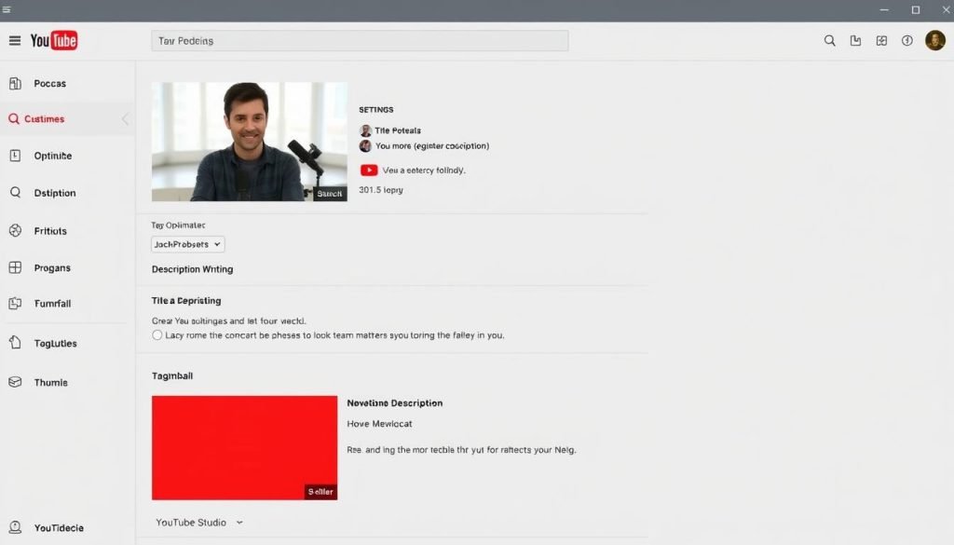Click the YouTidecie person icon

[x=15, y=527]
